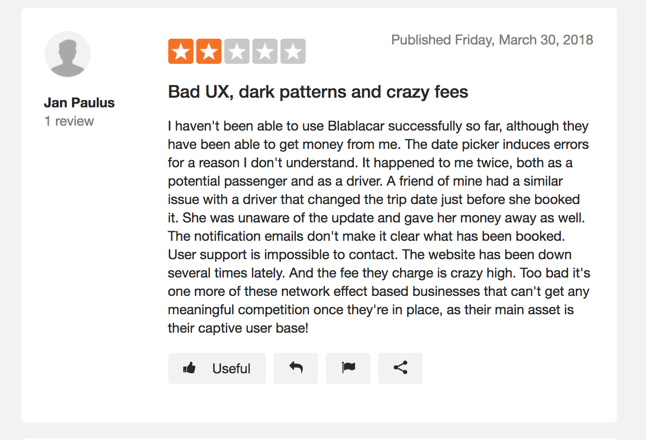Image resolution: width=646 pixels, height=440 pixels.
Task: Click review title 'Bad UX, dark patterns and crazy fees'
Action: click(318, 92)
